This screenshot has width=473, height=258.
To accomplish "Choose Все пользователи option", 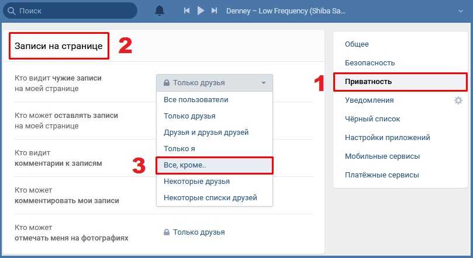I will coord(215,100).
